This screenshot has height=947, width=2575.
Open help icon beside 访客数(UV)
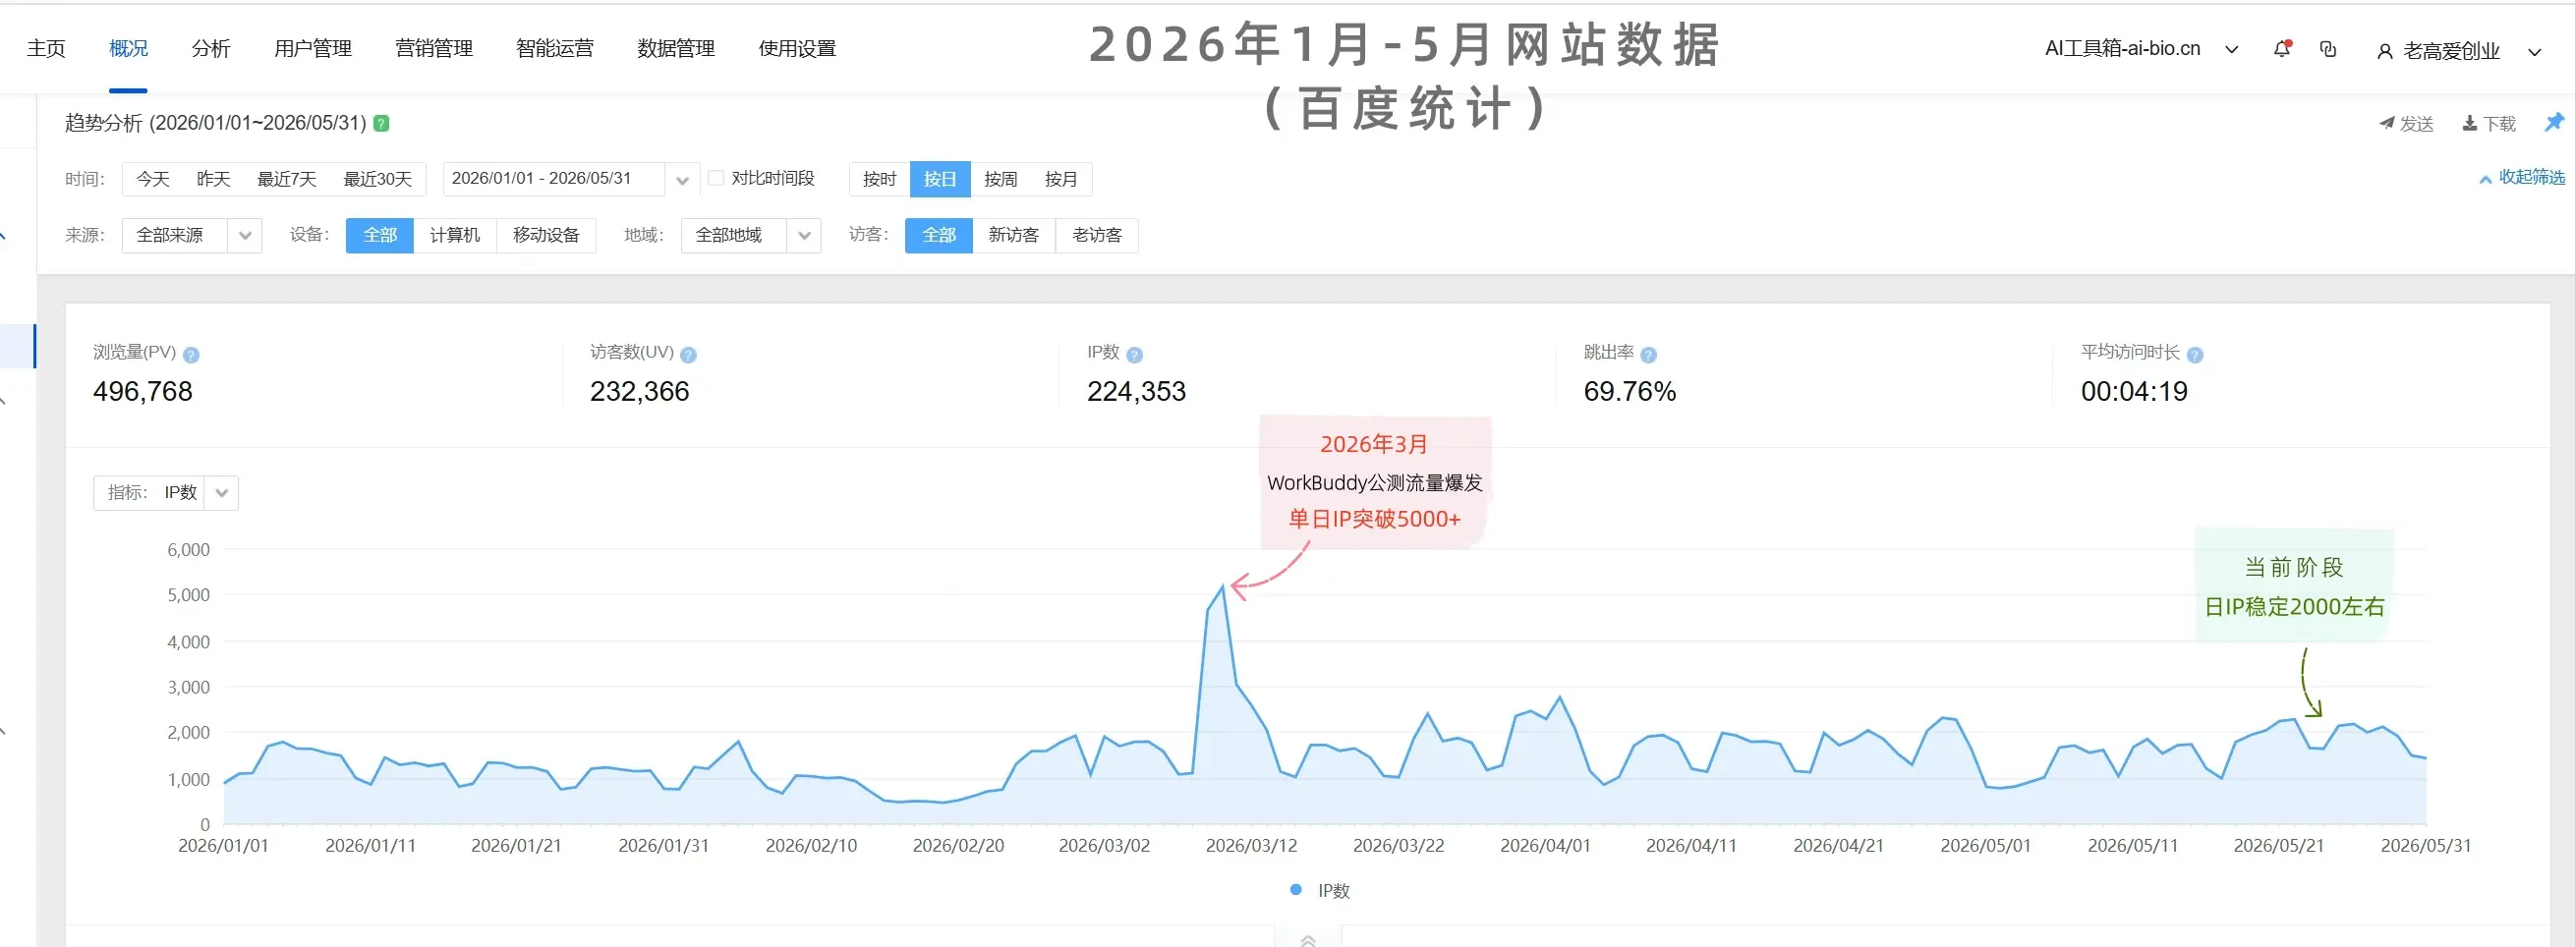click(x=689, y=355)
